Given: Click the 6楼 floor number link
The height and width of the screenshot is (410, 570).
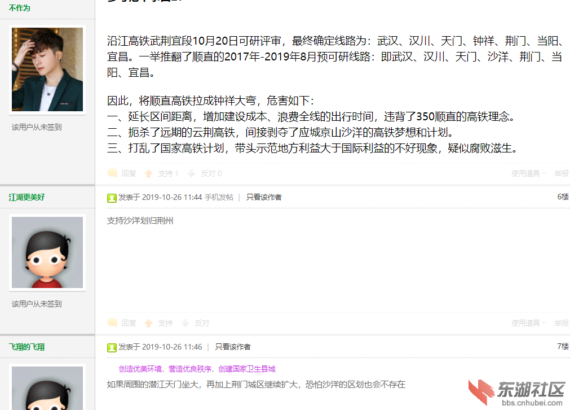Looking at the screenshot, I should coord(563,197).
